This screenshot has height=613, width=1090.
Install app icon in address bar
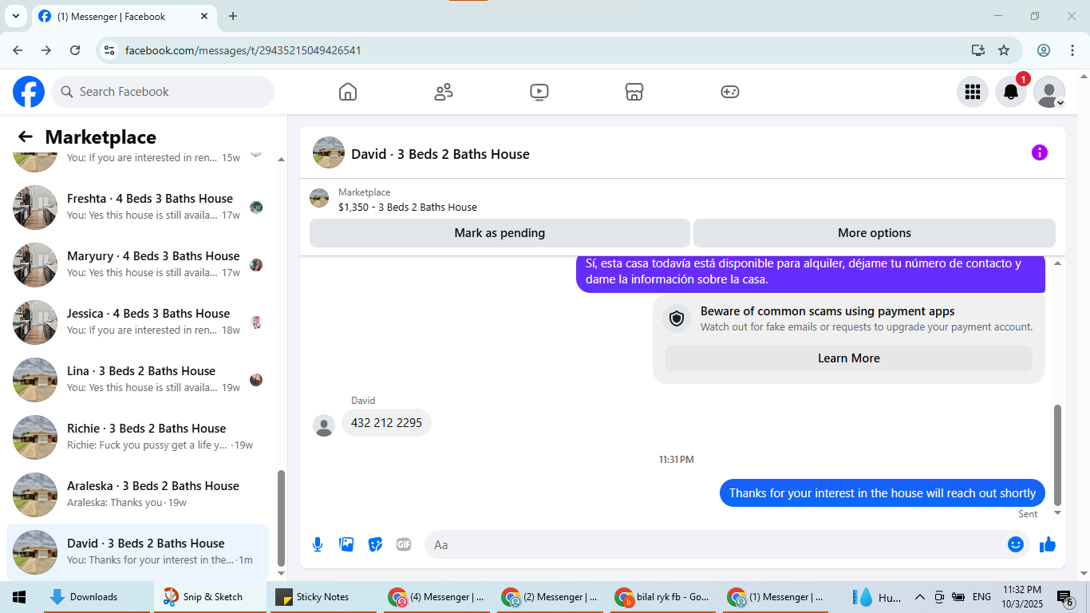click(x=978, y=50)
